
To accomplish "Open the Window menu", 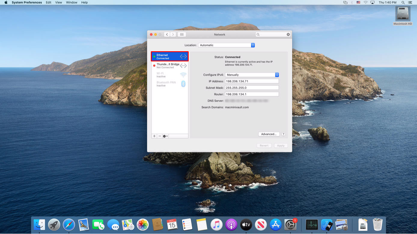I will pyautogui.click(x=72, y=2).
